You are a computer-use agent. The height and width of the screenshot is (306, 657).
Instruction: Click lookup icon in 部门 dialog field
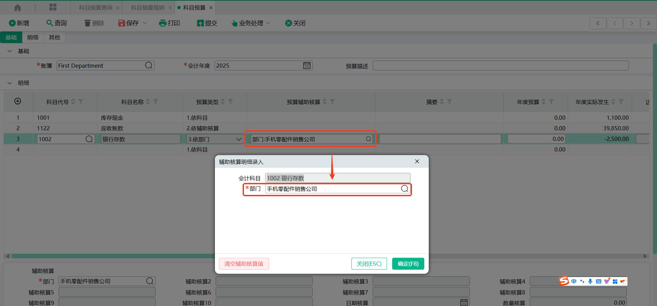[x=404, y=189]
